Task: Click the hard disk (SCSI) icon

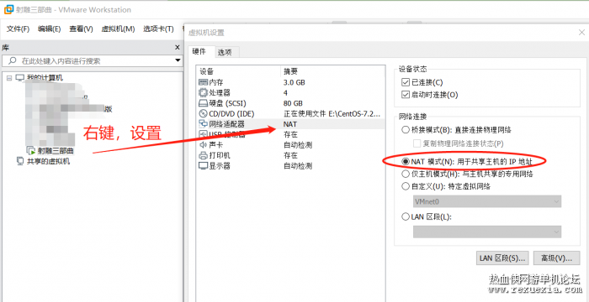Action: (x=203, y=103)
